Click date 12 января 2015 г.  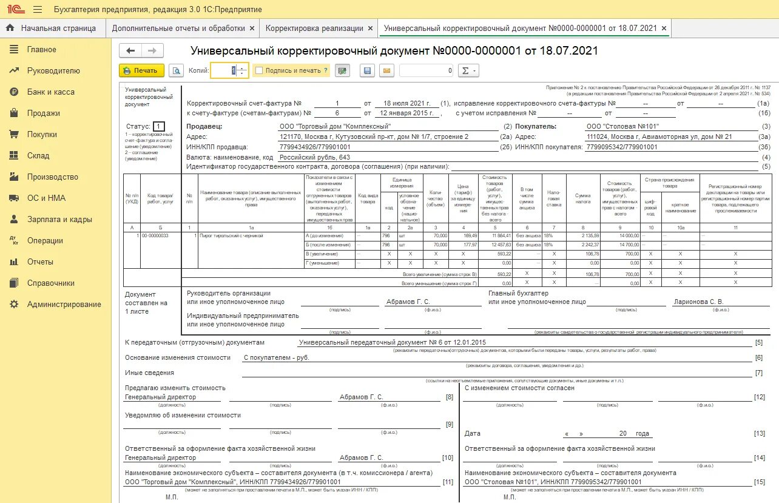[407, 113]
